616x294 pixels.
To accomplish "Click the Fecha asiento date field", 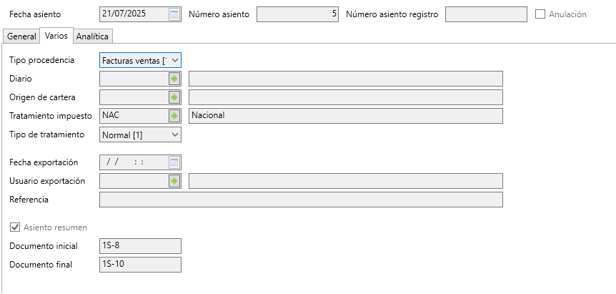I will [x=134, y=14].
